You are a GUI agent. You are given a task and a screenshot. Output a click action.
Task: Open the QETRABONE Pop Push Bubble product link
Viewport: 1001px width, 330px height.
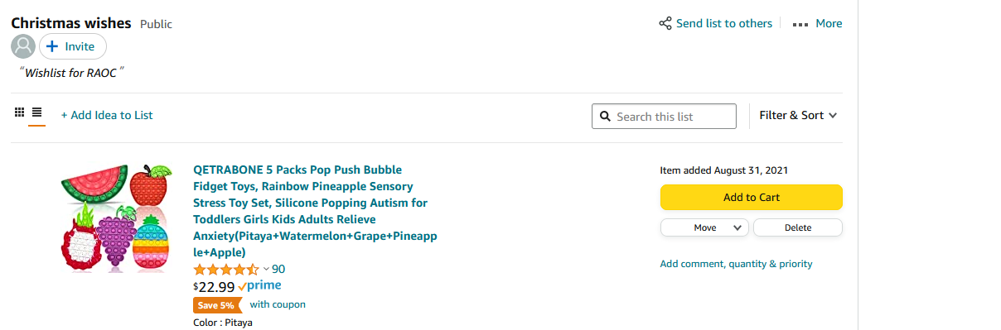click(x=315, y=211)
